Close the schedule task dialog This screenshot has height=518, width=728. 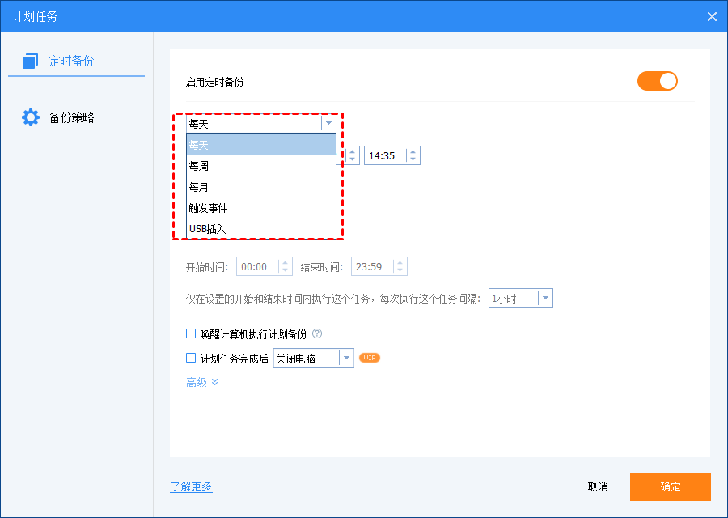pyautogui.click(x=712, y=16)
